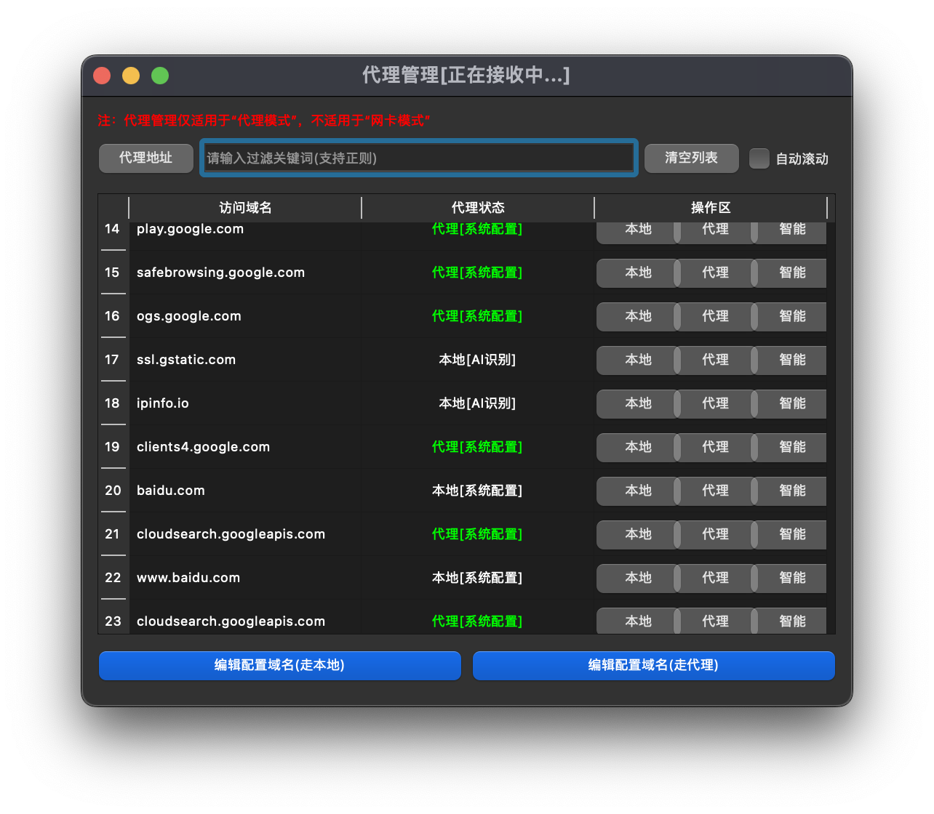
Task: Click the 代理地址 button
Action: pyautogui.click(x=145, y=158)
